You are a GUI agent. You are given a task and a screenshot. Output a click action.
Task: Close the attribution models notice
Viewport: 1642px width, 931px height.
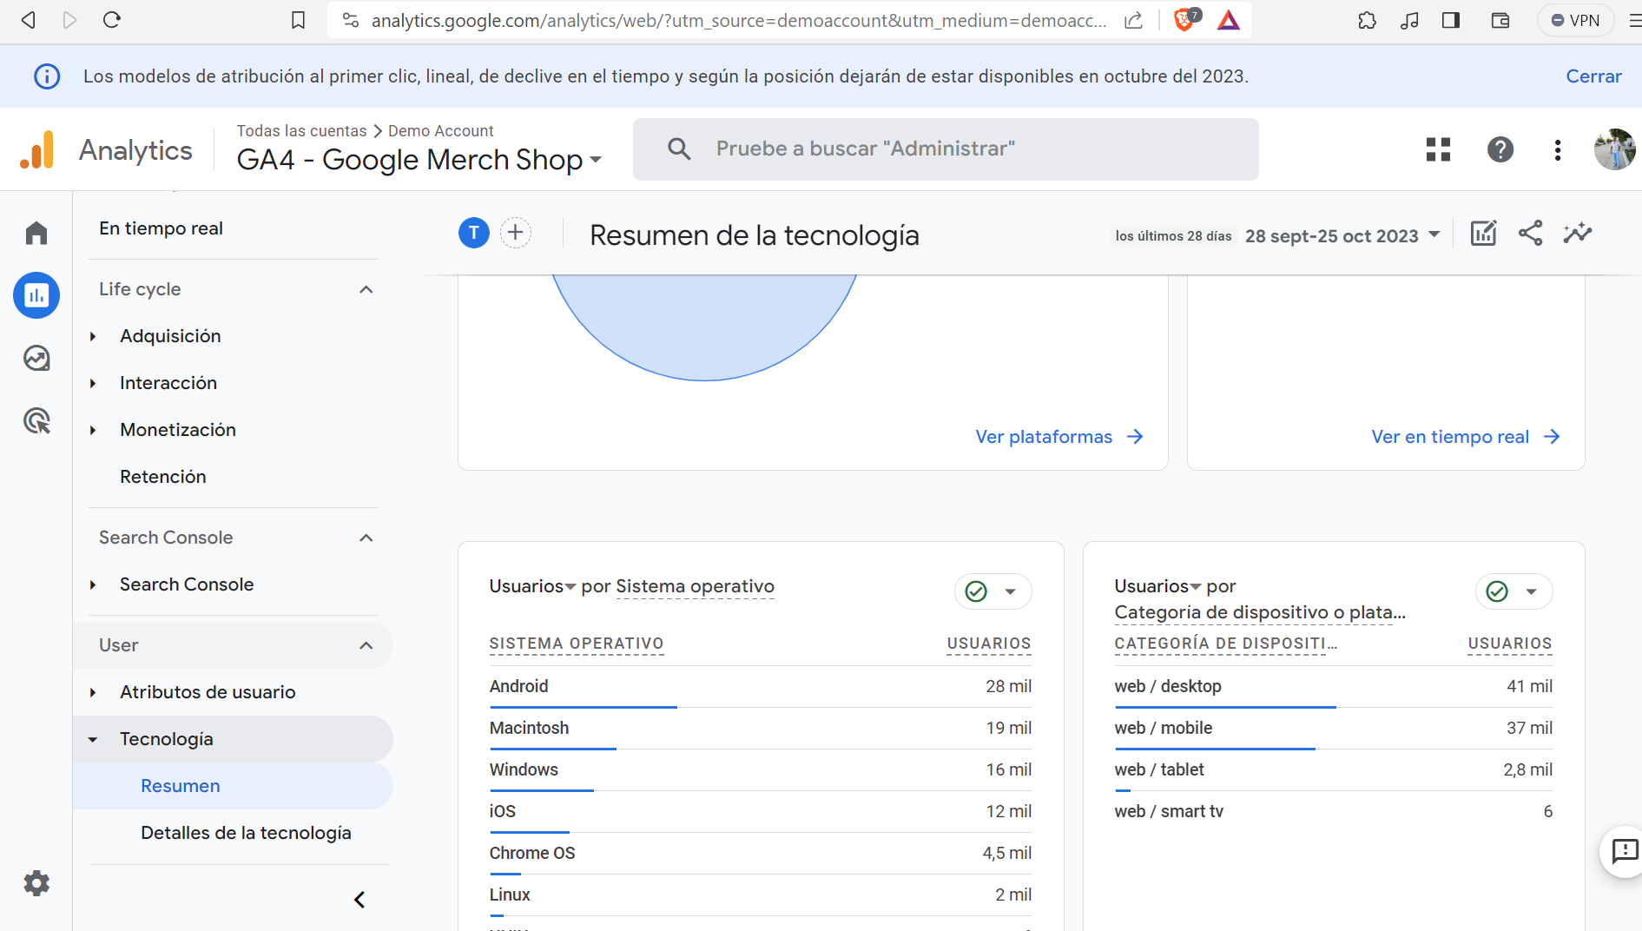[1593, 76]
